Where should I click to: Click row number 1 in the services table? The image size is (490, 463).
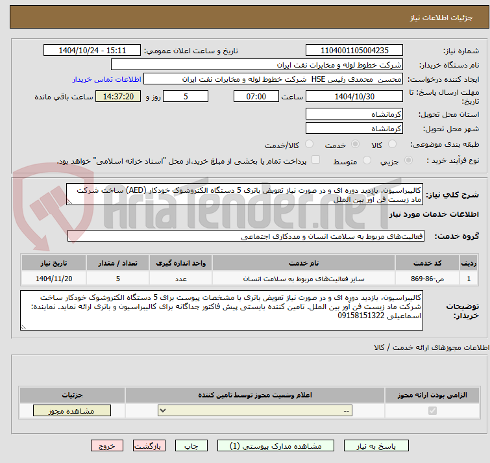(x=469, y=278)
